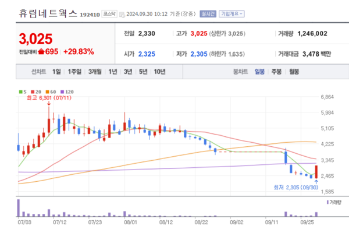Viewport: 349px width, 236px height.
Task: Click the 저가 value 2,305
Action: coord(199,54)
